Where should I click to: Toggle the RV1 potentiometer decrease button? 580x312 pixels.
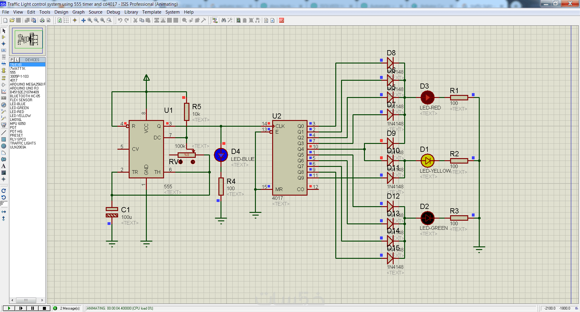tap(181, 162)
